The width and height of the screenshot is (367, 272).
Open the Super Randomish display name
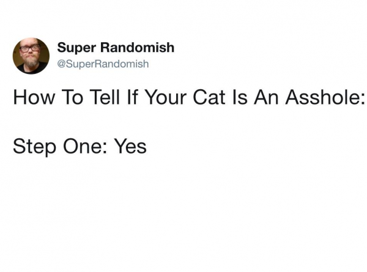116,48
